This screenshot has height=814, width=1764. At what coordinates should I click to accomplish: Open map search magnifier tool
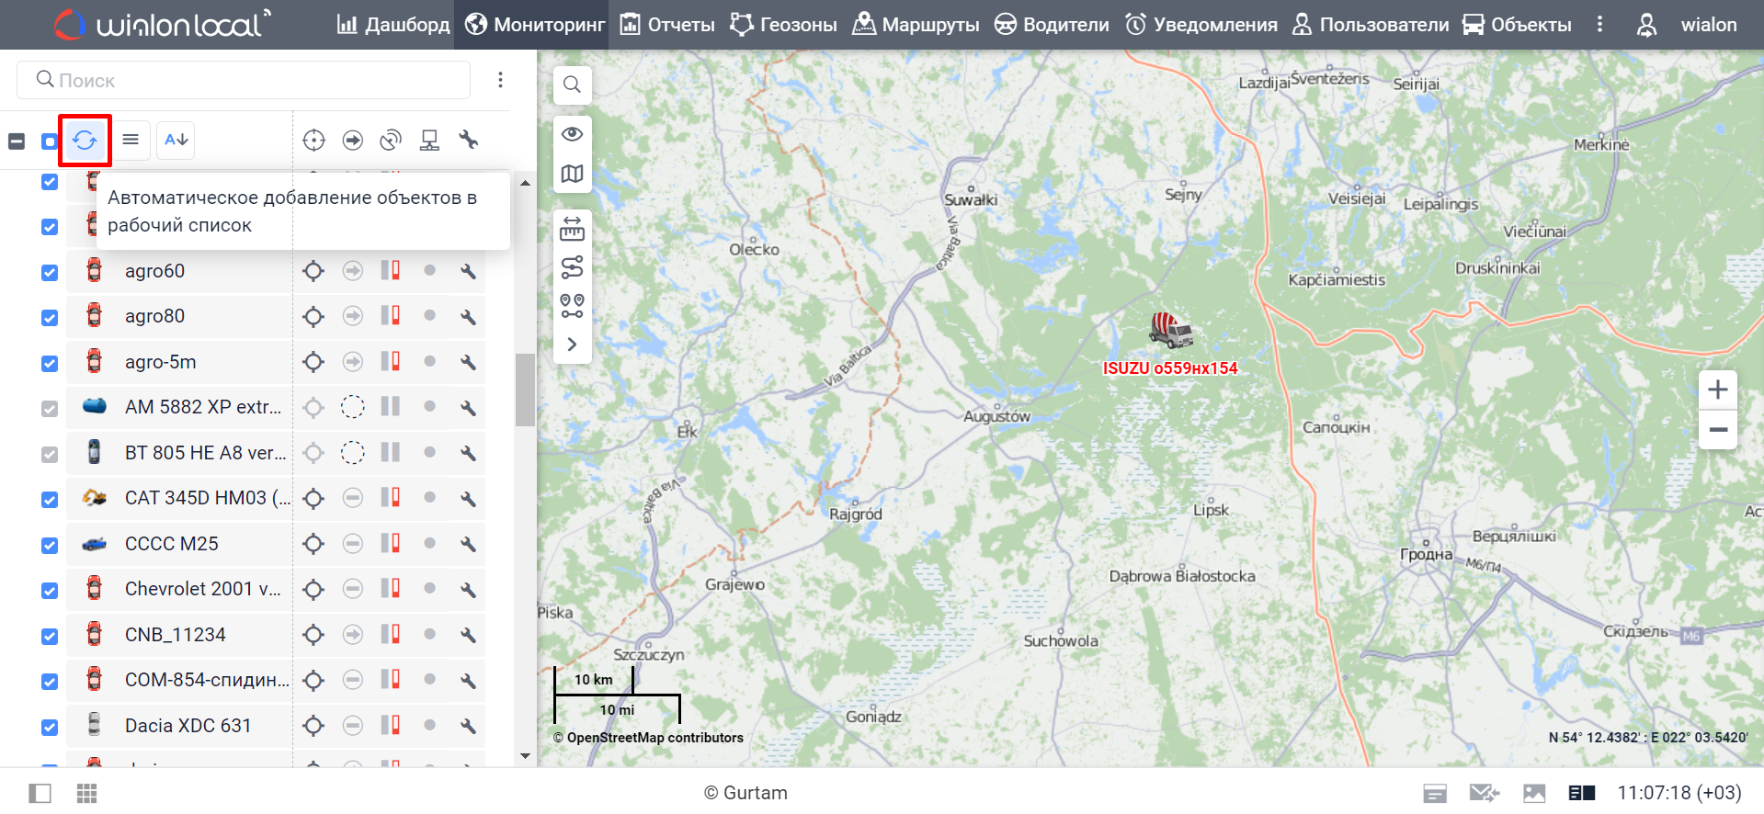click(572, 85)
